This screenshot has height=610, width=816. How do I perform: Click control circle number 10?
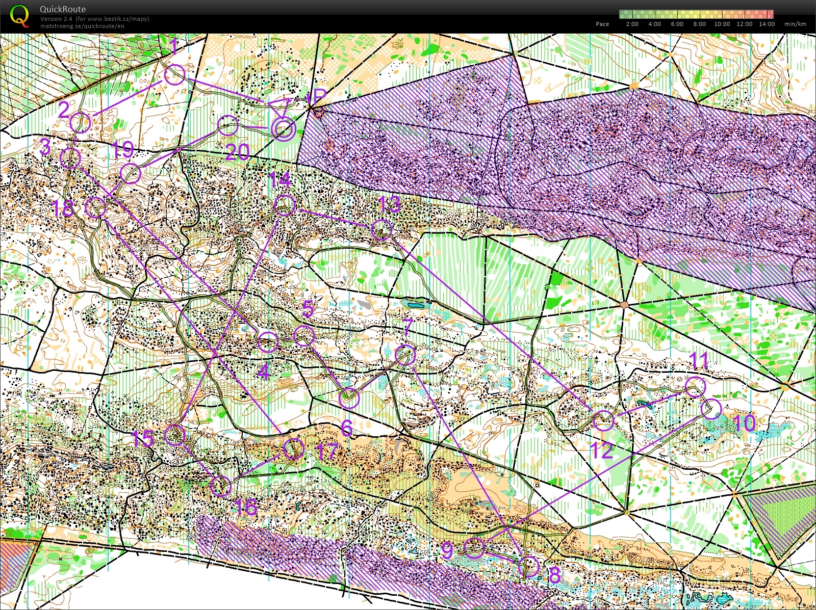pos(711,408)
